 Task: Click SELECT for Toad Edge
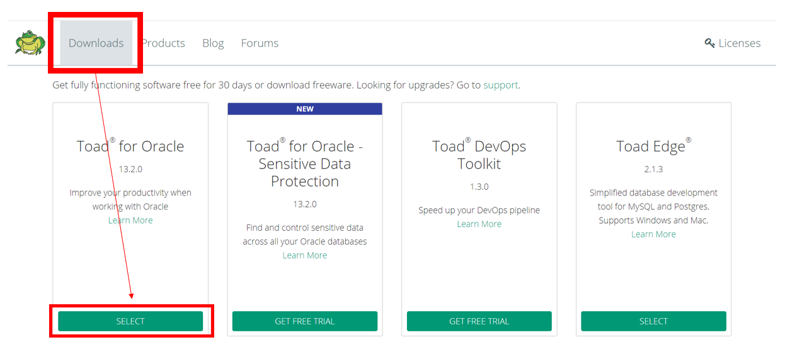pyautogui.click(x=653, y=321)
